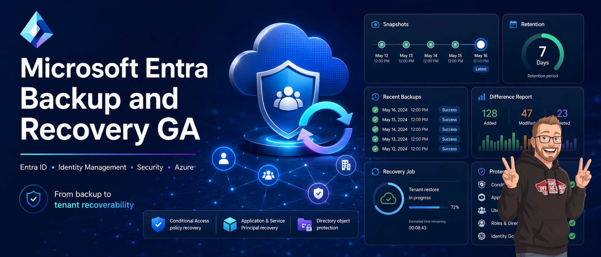Click the Success badge for May 12, 2024
Image resolution: width=601 pixels, height=257 pixels.
(x=449, y=149)
